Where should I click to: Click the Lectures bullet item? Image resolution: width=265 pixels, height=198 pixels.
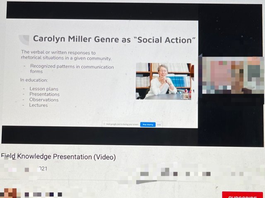point(38,105)
